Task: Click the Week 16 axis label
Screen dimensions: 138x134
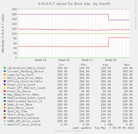Action: click(x=64, y=60)
